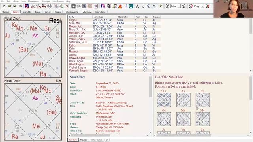The height and width of the screenshot is (142, 253).
Task: Select the square chart grid icon
Action: click(73, 6)
